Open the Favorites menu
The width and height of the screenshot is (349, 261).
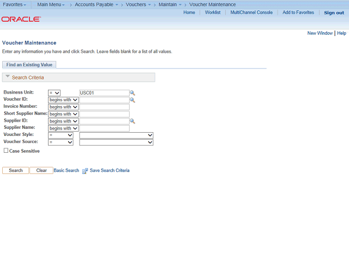pyautogui.click(x=15, y=4)
